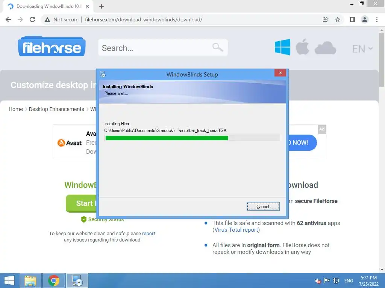Image resolution: width=385 pixels, height=288 pixels.
Task: Select the Apple Mac platform icon
Action: tap(302, 47)
